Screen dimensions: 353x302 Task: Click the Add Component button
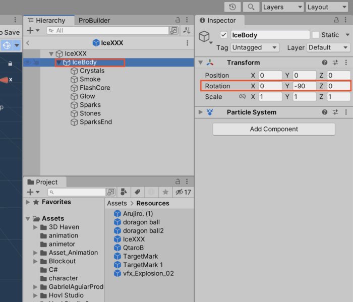(x=274, y=129)
